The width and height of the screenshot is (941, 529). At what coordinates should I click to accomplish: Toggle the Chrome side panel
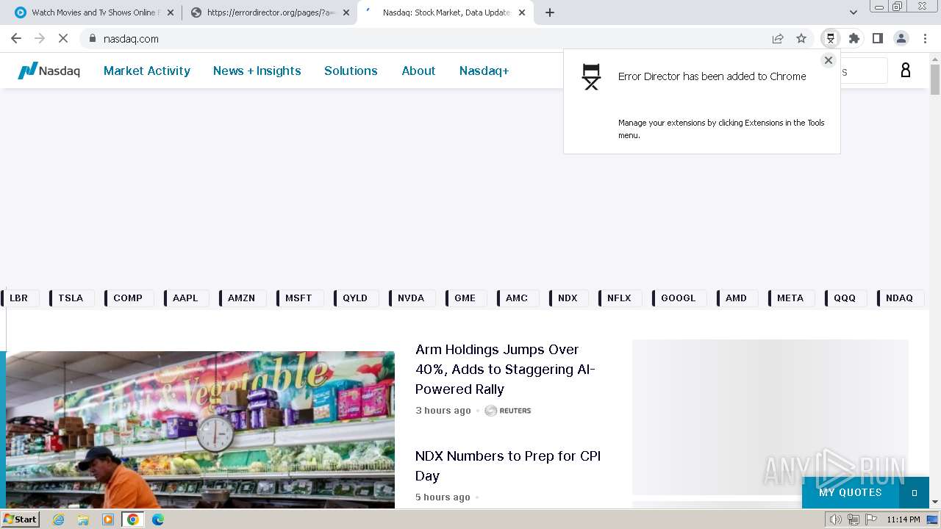point(878,38)
